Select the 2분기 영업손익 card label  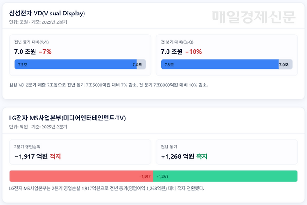click(x=28, y=147)
